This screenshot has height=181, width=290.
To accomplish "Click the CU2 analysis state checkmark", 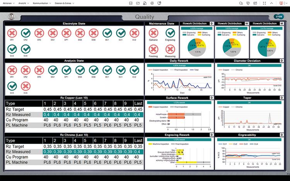I will pos(135,70).
